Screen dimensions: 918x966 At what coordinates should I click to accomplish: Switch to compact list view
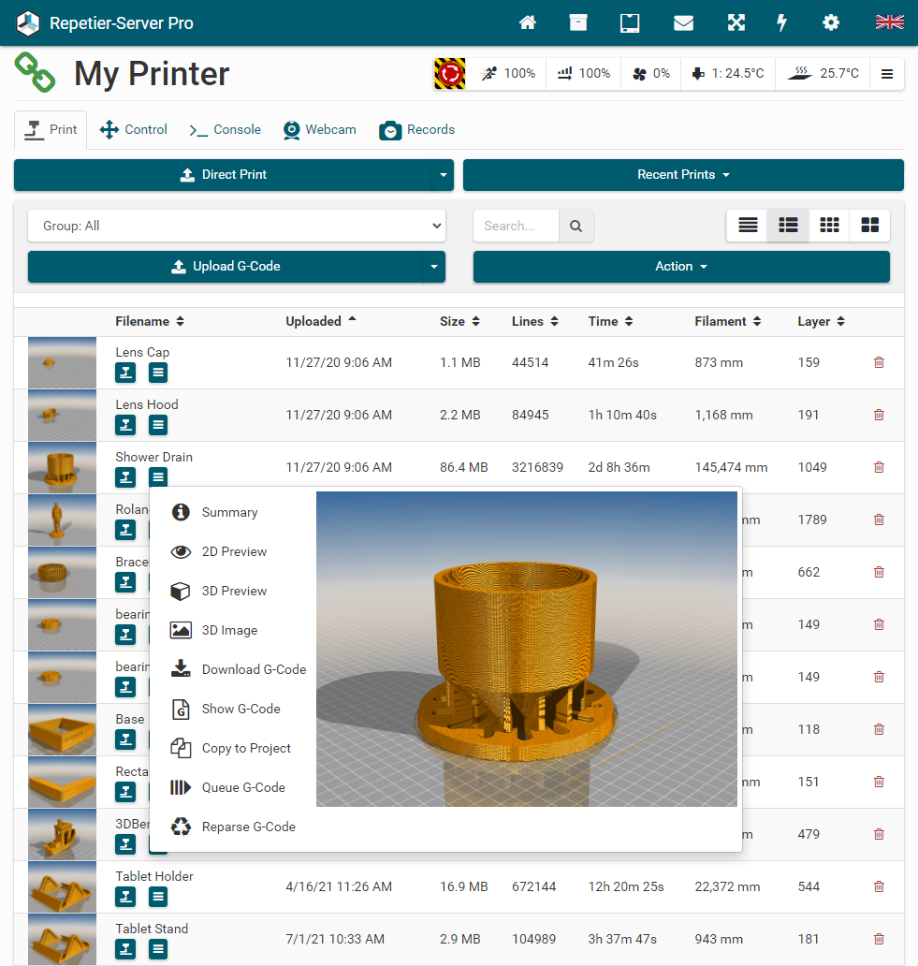point(748,226)
